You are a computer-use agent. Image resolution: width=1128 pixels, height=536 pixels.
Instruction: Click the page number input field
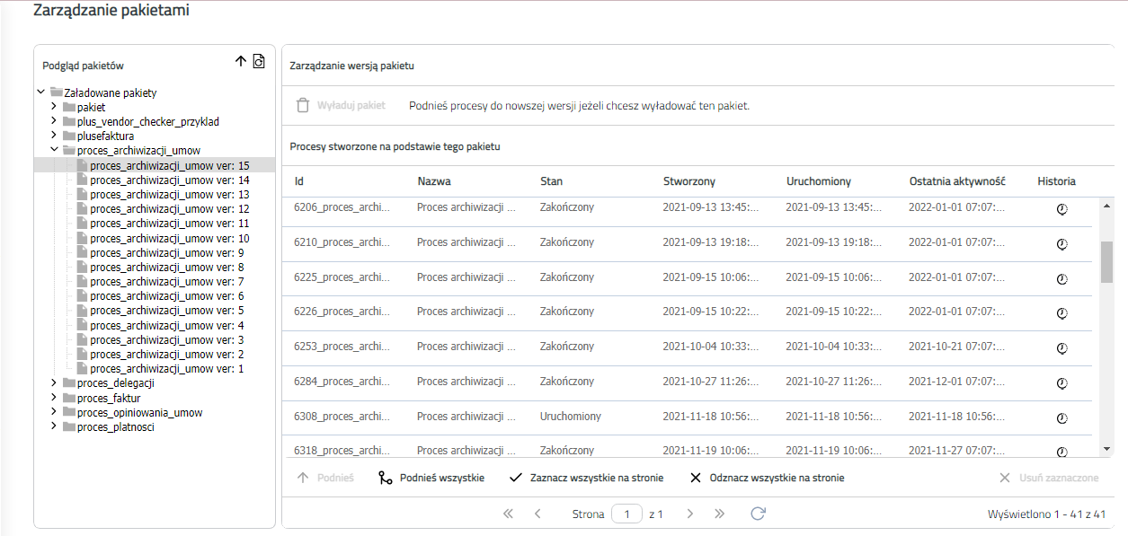[x=626, y=514]
